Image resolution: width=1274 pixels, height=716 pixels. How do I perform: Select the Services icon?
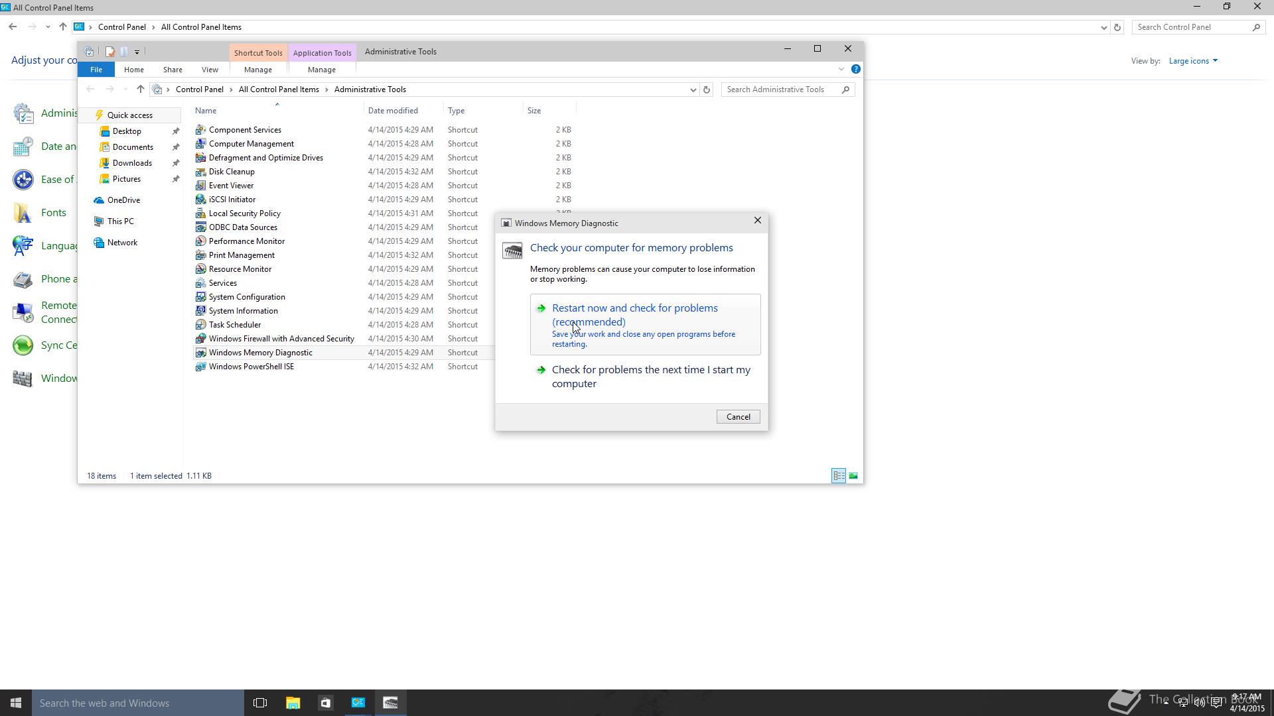(200, 283)
